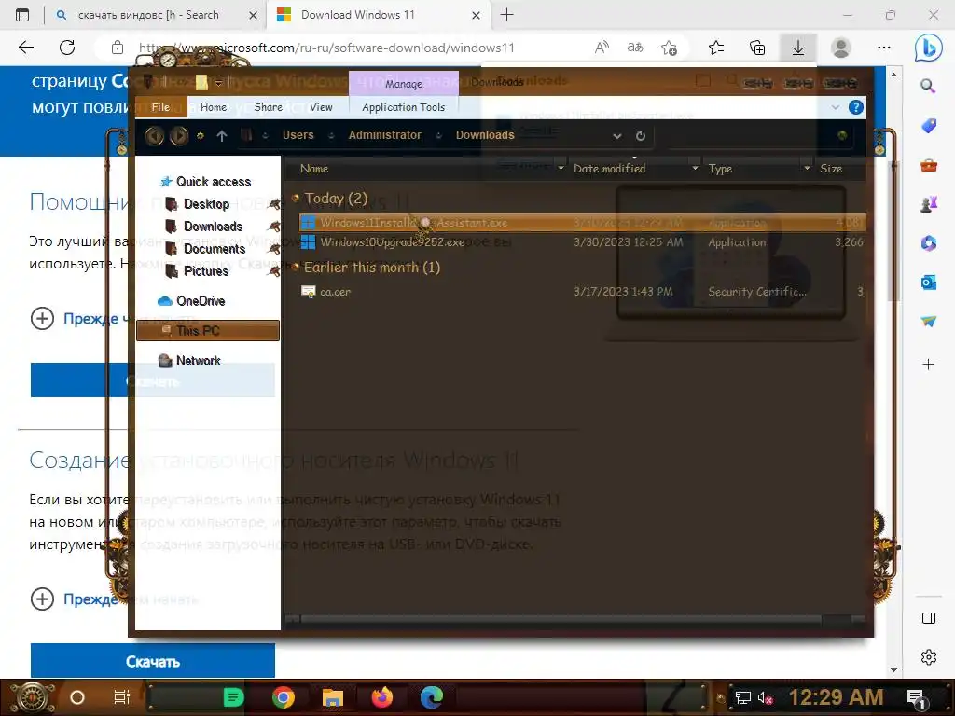Open Pictures in navigation pane

[x=206, y=271]
